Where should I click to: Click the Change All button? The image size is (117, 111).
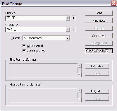(x=99, y=36)
